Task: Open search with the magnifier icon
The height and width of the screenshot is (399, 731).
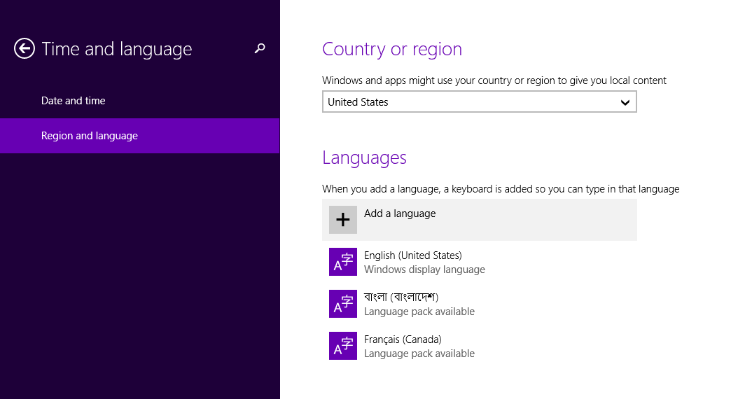Action: (260, 48)
